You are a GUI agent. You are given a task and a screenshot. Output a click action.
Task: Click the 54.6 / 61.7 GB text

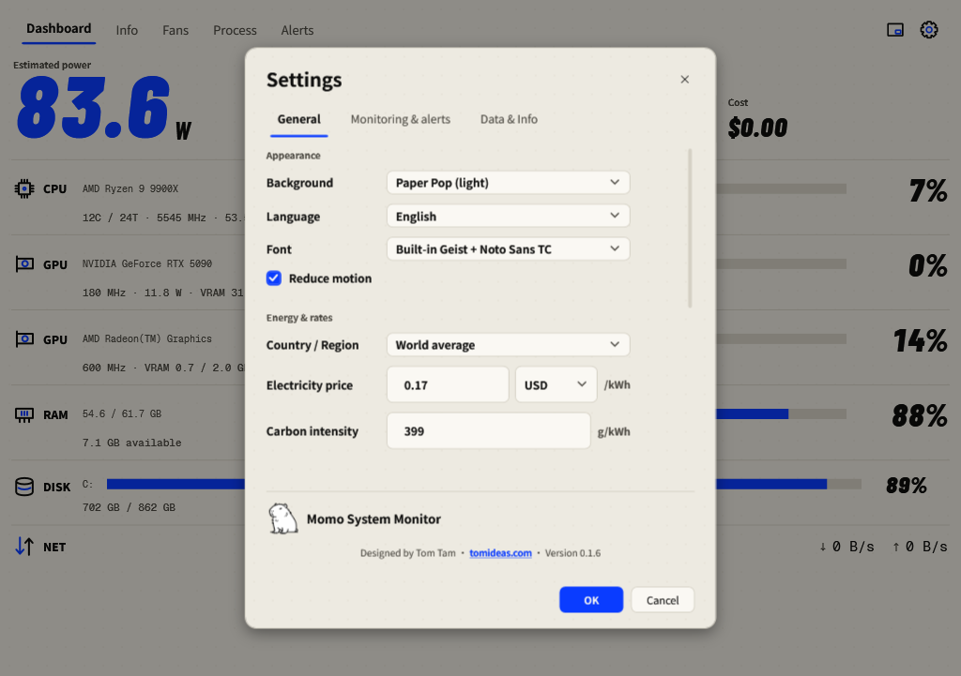point(122,413)
